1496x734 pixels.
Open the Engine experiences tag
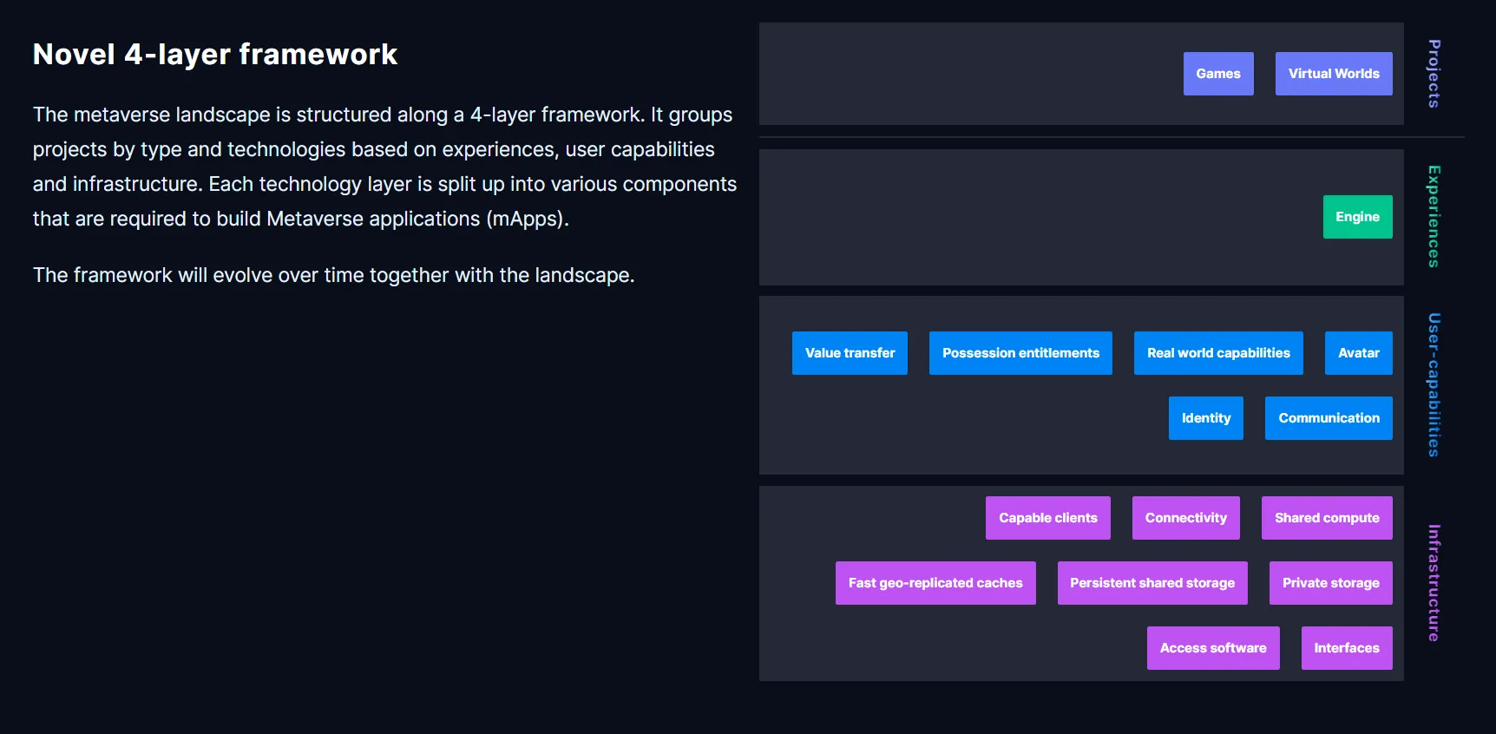click(1357, 217)
